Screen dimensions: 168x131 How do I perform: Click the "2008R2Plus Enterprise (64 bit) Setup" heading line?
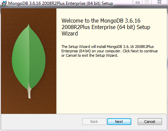point(106,27)
